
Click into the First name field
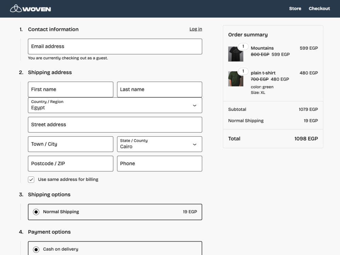70,89
